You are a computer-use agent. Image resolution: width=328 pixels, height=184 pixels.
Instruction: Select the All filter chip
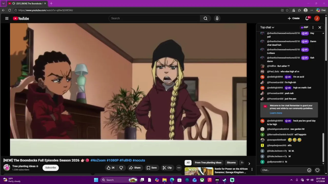pos(188,163)
